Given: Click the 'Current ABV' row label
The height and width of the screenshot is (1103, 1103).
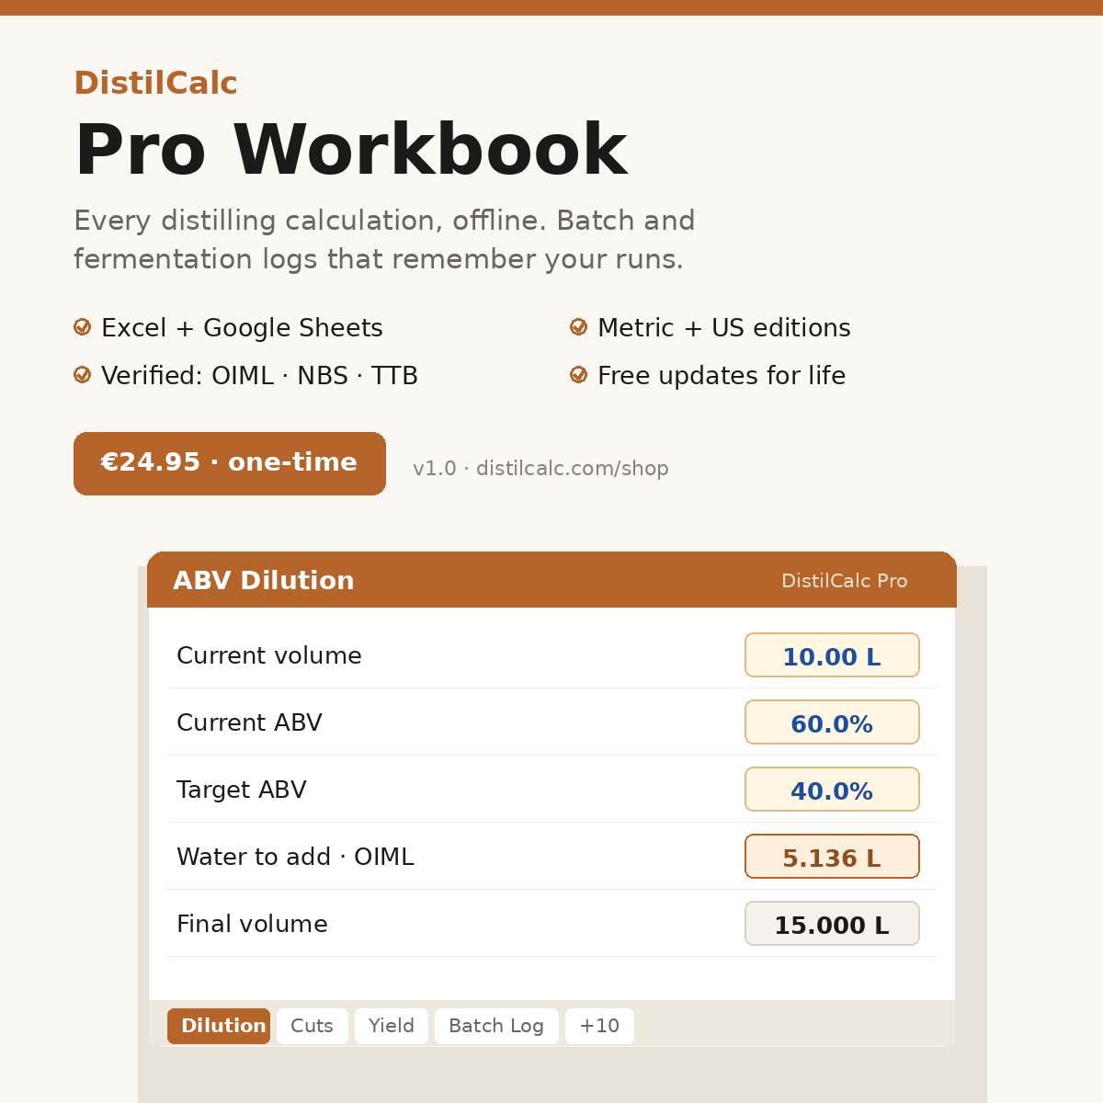Looking at the screenshot, I should pos(249,722).
